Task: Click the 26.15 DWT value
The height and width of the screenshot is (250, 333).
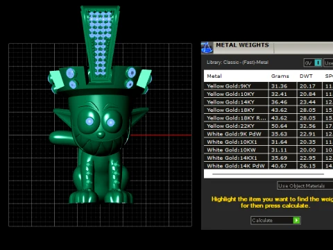Action: click(x=307, y=166)
